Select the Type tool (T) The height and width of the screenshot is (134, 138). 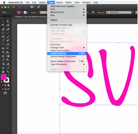pyautogui.click(x=3, y=33)
